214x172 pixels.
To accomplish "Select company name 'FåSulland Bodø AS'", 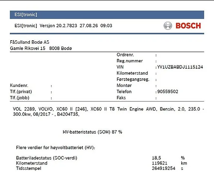I will coord(30,42).
